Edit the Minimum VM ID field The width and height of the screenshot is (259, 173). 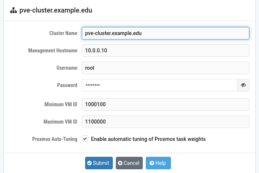(x=165, y=104)
